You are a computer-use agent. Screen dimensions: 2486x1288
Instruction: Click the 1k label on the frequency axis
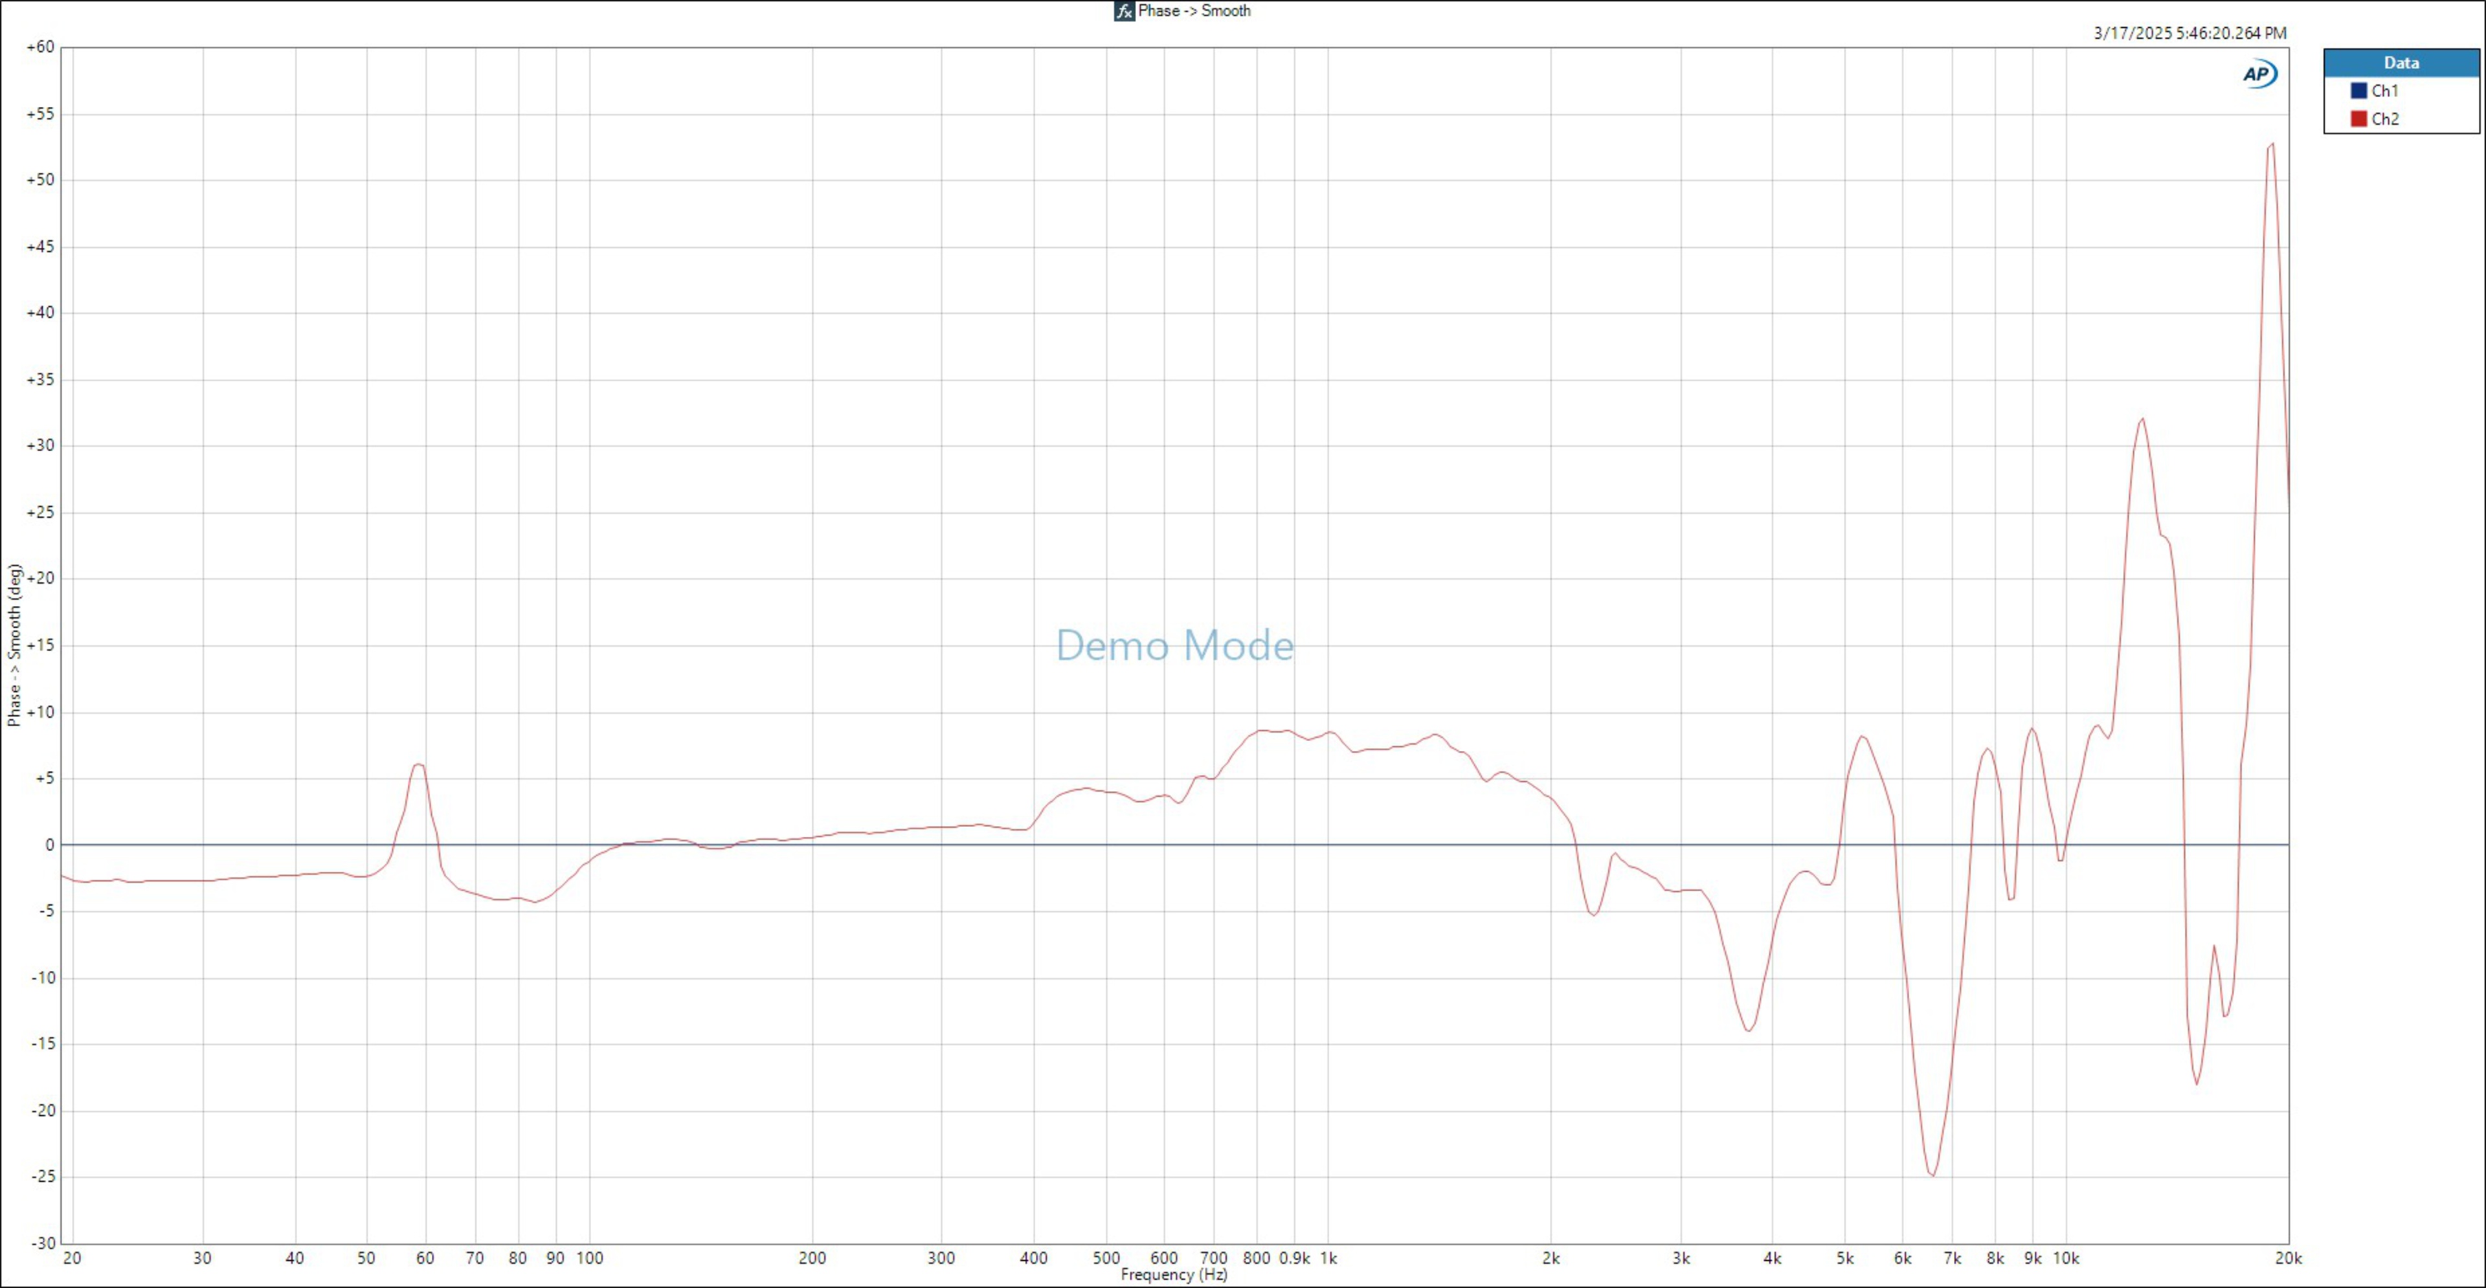click(x=1328, y=1258)
